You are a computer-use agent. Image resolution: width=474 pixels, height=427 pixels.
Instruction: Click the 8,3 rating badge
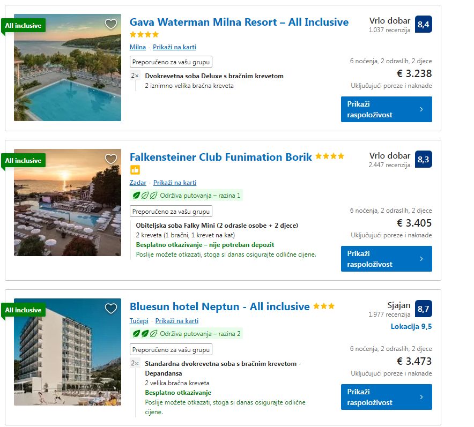[x=423, y=159]
